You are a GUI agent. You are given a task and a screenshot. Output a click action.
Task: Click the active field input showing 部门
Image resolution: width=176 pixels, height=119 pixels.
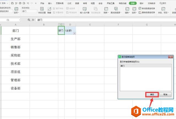[29, 11]
